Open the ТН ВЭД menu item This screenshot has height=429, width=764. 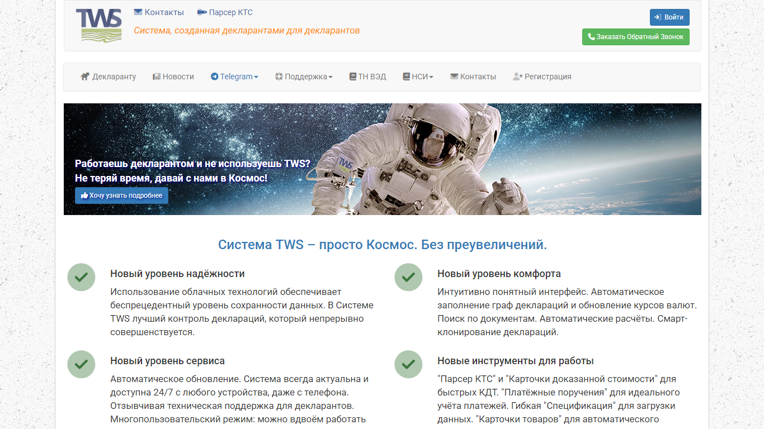click(368, 77)
